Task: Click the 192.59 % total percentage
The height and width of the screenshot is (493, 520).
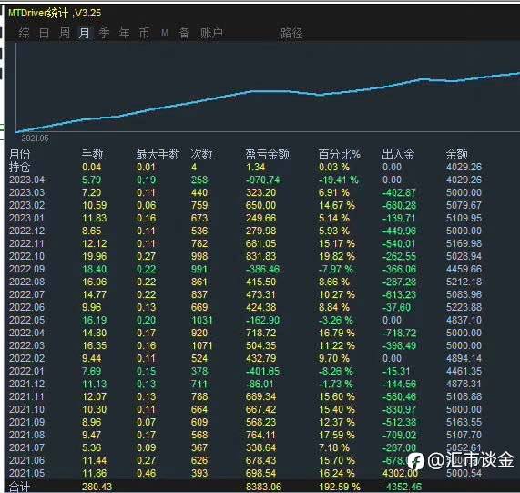Action: pyautogui.click(x=340, y=487)
